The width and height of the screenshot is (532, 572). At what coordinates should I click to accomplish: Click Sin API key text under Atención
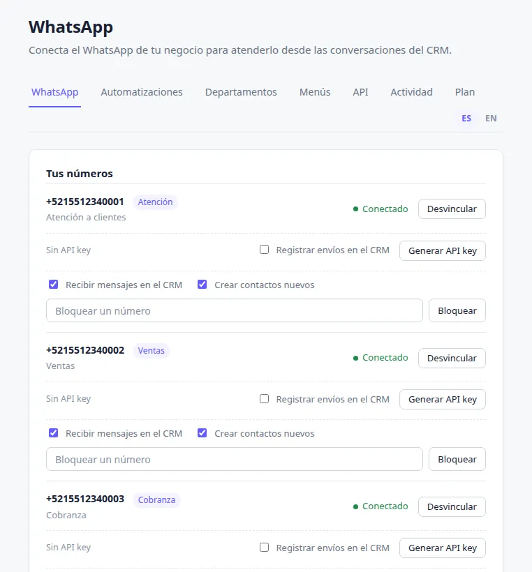point(68,250)
